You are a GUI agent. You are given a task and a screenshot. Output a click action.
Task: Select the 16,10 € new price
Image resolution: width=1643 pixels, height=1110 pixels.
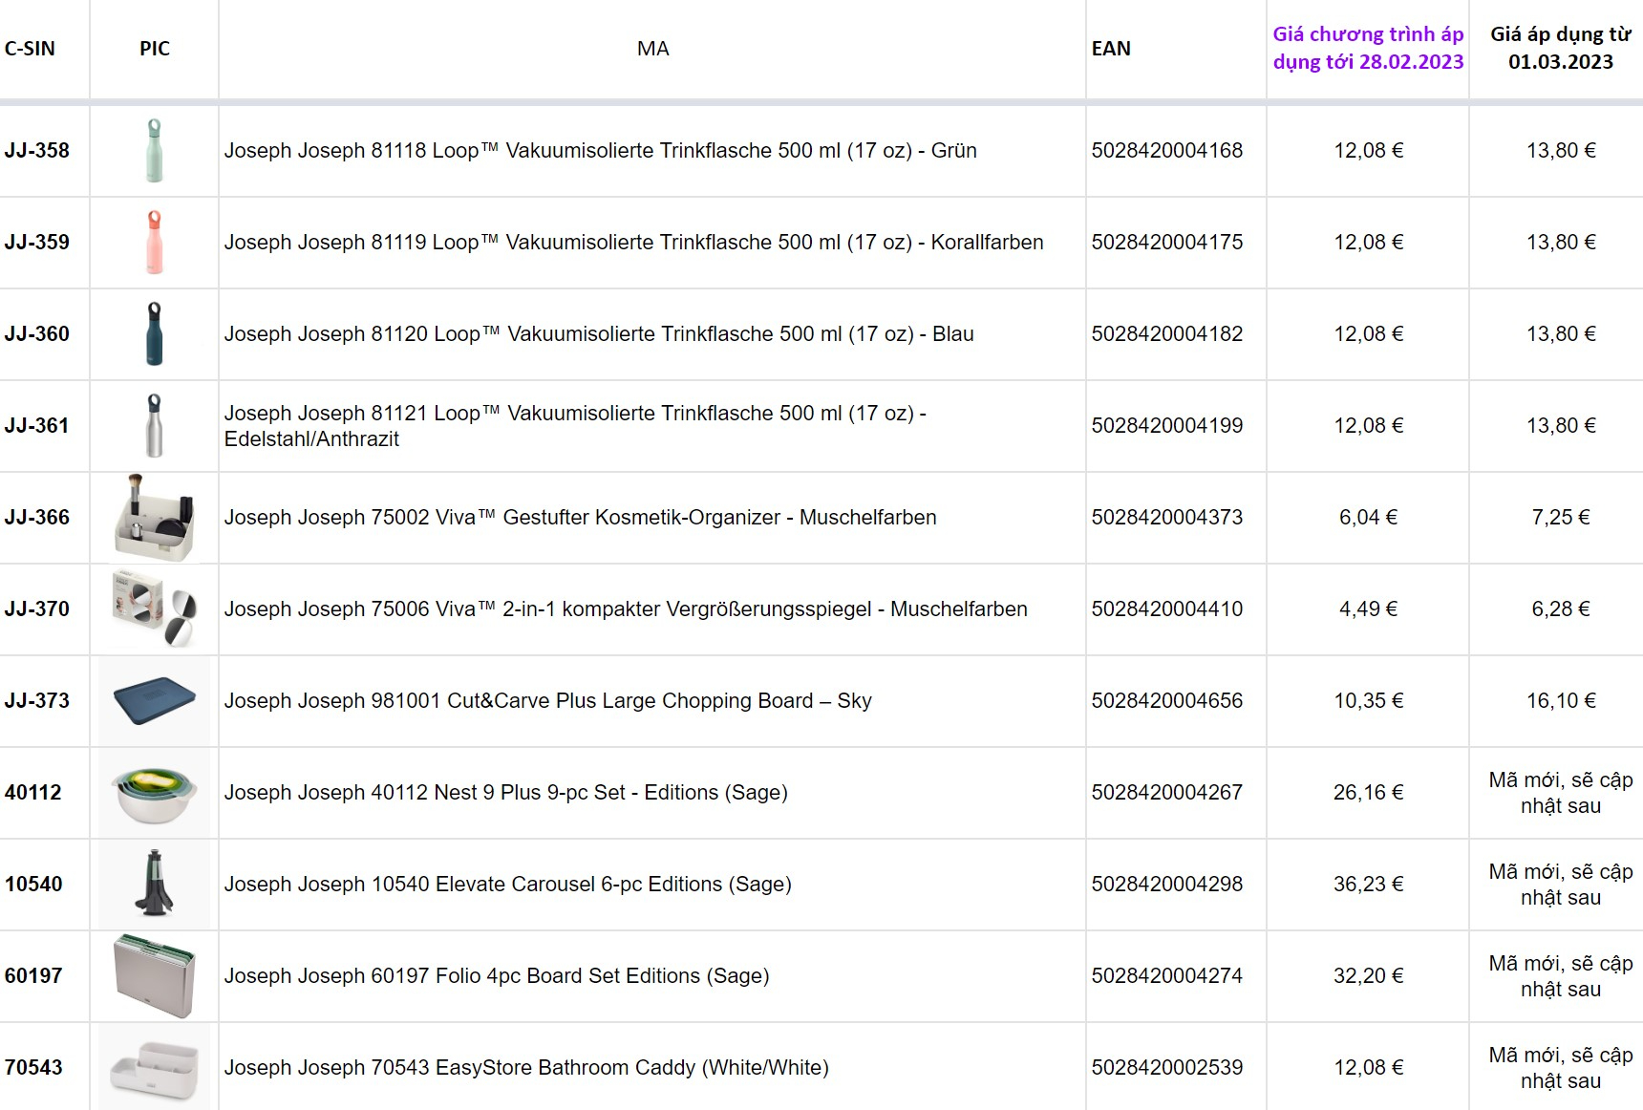(x=1561, y=700)
